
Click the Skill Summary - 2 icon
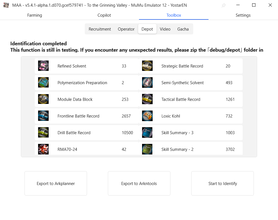pos(147,149)
